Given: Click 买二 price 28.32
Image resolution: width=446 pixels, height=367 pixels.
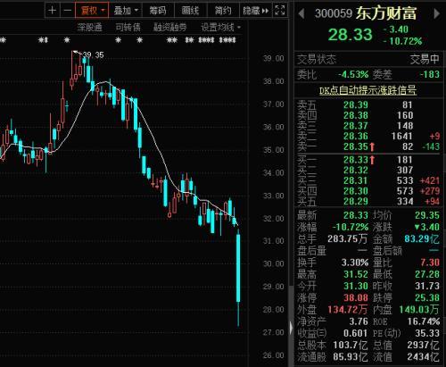Looking at the screenshot, I should pyautogui.click(x=356, y=170).
